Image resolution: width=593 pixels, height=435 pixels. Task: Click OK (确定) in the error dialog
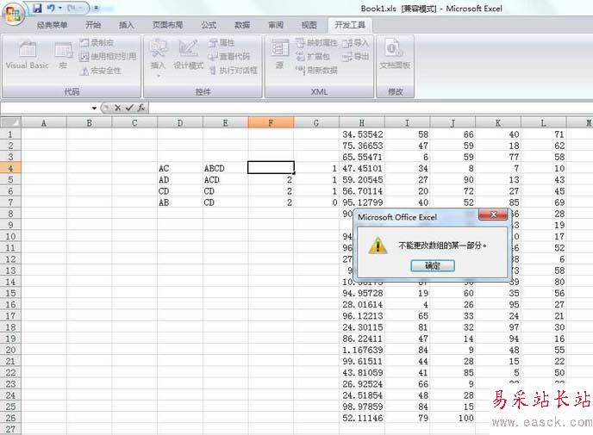(433, 265)
